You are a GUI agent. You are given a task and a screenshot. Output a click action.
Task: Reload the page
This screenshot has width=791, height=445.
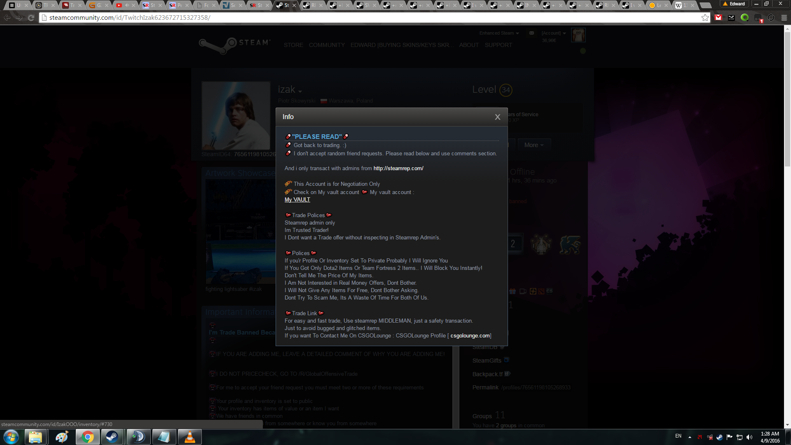[x=31, y=18]
